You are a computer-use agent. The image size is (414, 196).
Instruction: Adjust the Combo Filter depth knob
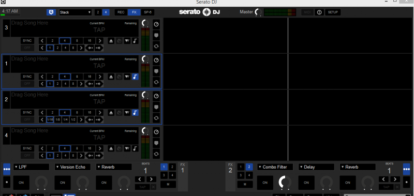285,183
